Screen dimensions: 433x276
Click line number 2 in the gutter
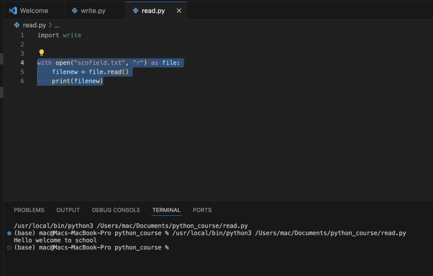click(22, 44)
